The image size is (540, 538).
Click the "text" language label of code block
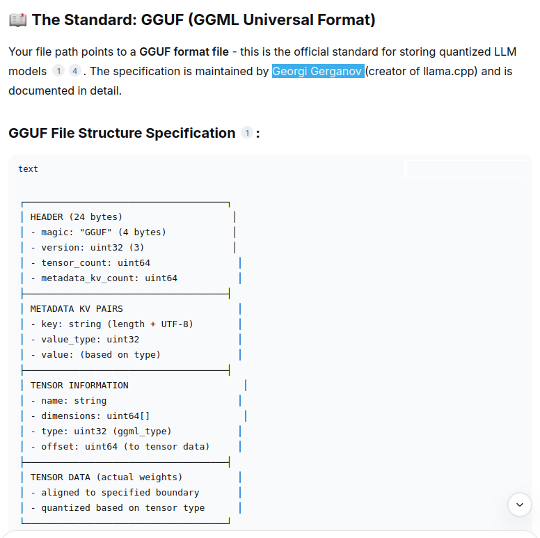[29, 169]
